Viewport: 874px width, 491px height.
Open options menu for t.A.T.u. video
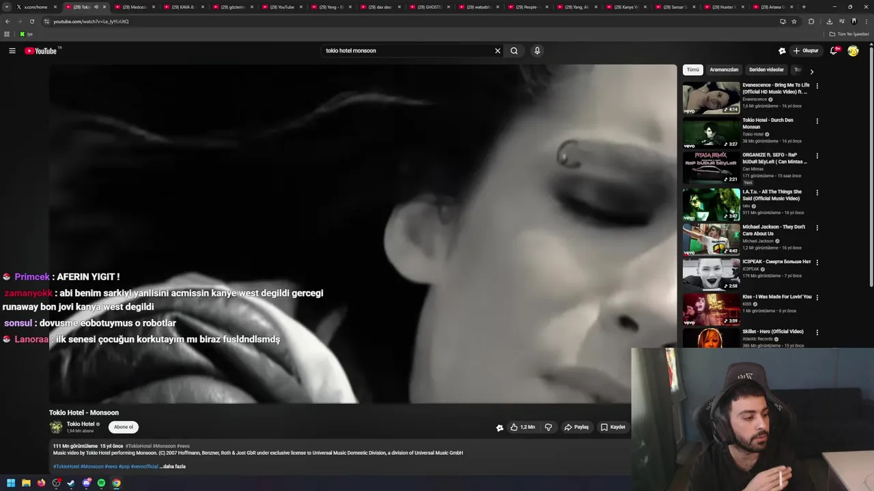817,192
